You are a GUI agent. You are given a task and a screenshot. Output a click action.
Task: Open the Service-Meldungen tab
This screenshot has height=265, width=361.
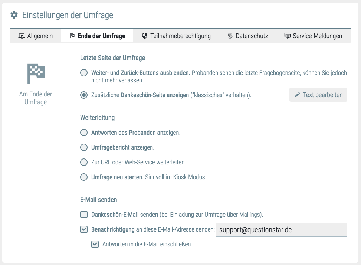[x=313, y=36]
